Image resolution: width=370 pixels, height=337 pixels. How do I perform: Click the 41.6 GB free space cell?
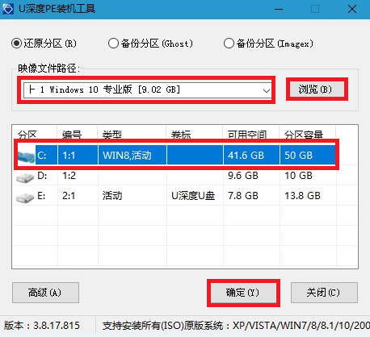click(x=246, y=156)
